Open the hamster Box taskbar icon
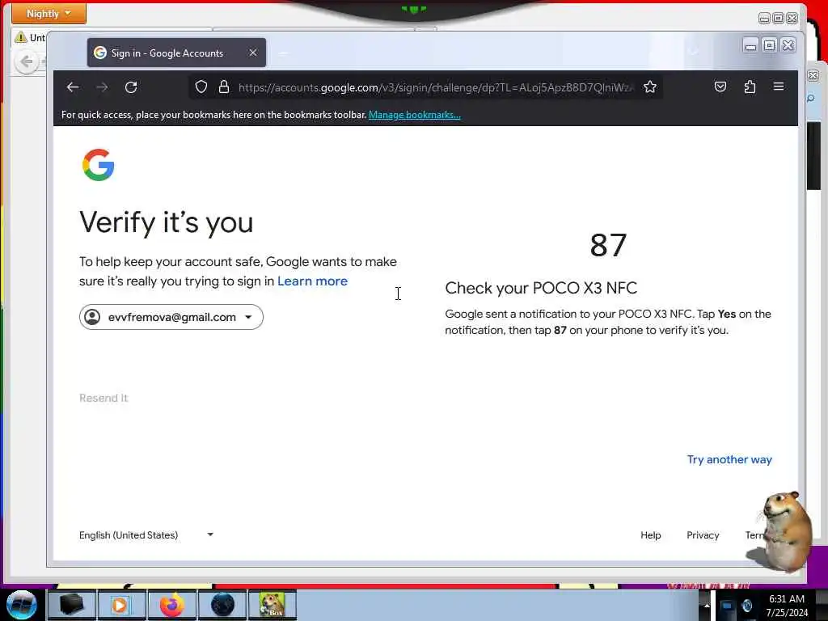Image resolution: width=828 pixels, height=621 pixels. point(272,605)
